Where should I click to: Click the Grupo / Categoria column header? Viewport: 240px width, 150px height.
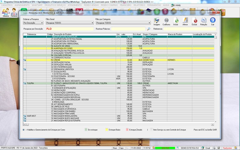[x=150, y=34]
